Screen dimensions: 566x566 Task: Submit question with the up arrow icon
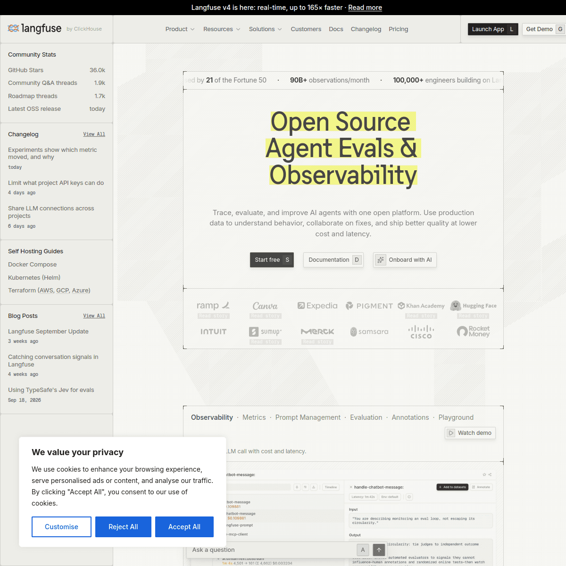pos(379,550)
